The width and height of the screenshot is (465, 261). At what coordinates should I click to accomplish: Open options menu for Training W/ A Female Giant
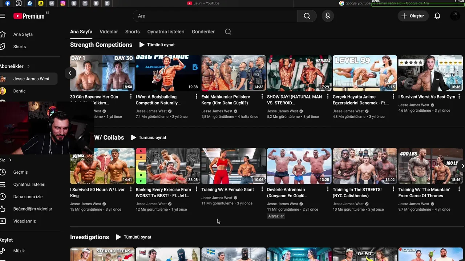point(262,189)
